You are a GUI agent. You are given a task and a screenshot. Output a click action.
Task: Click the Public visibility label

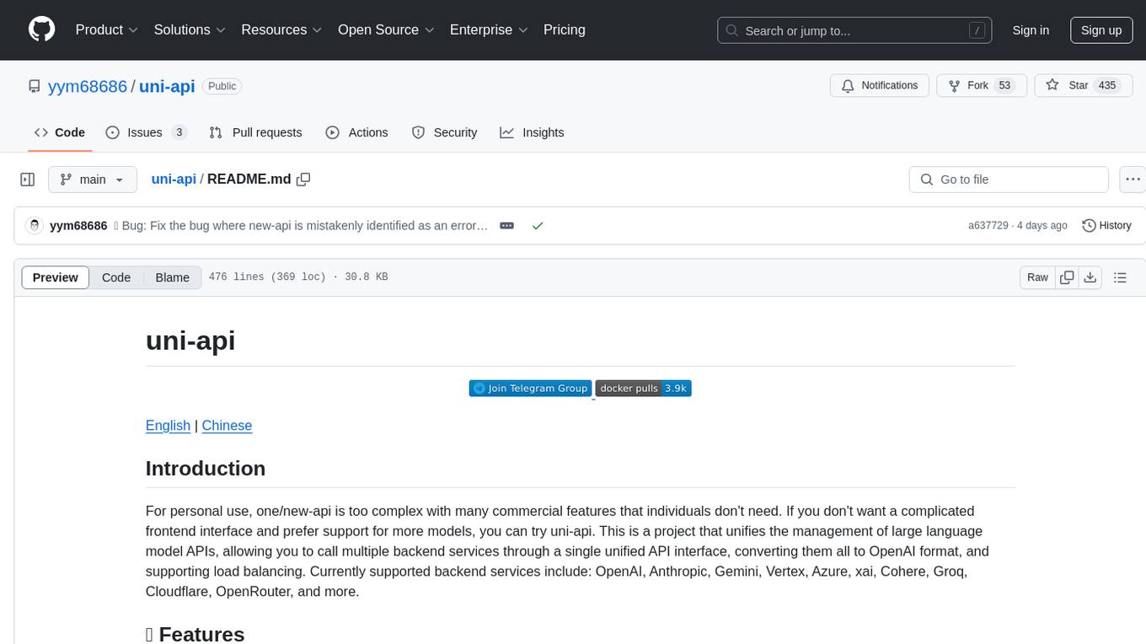tap(222, 86)
